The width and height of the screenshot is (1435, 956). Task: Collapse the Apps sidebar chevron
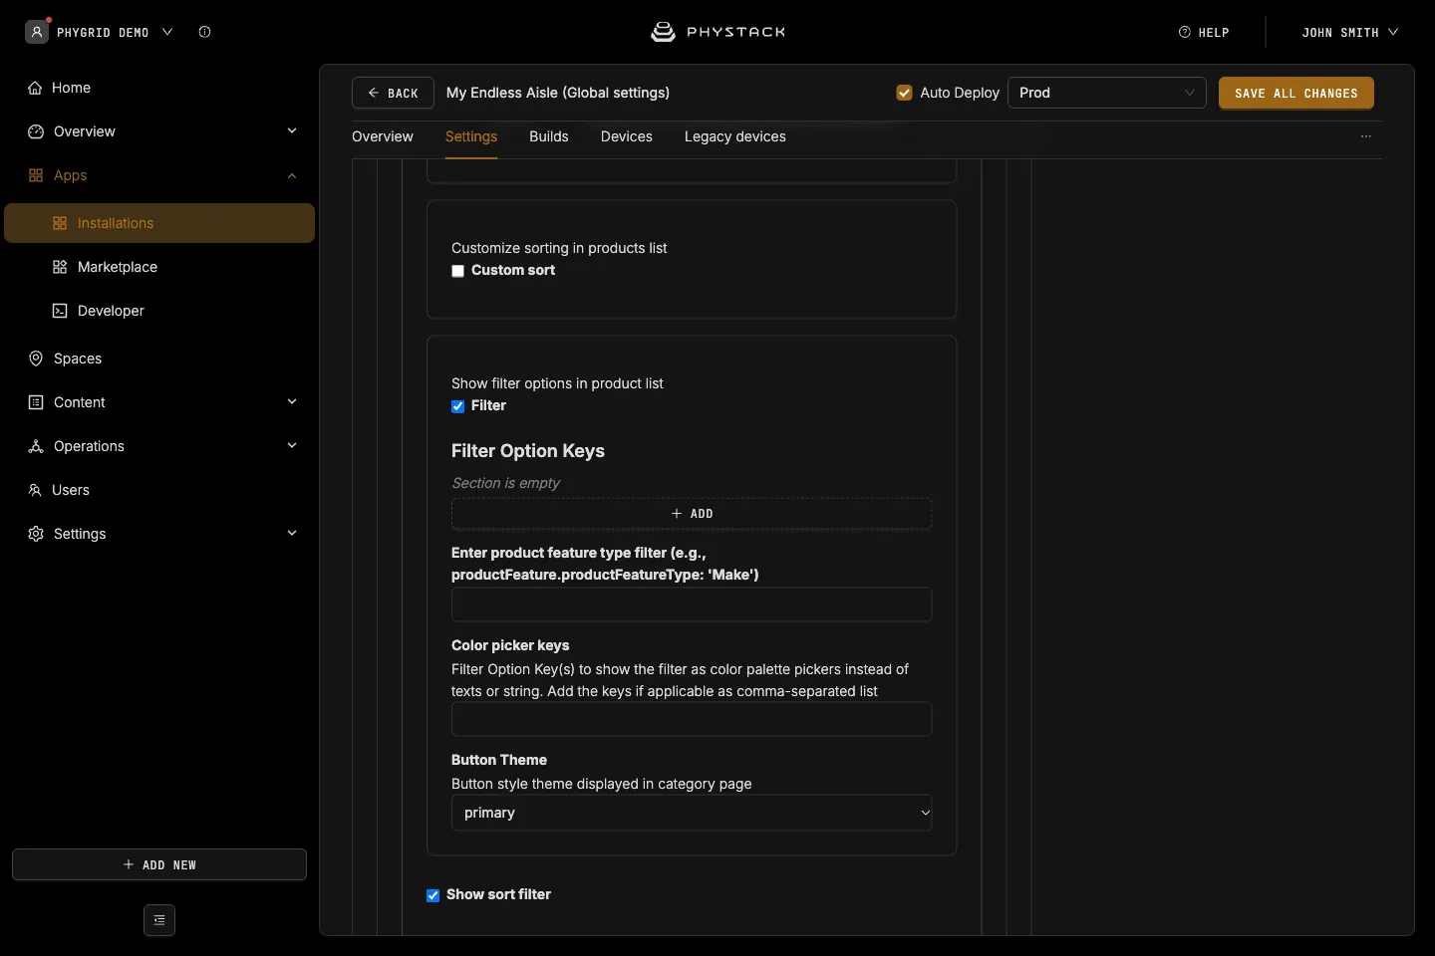click(x=292, y=175)
